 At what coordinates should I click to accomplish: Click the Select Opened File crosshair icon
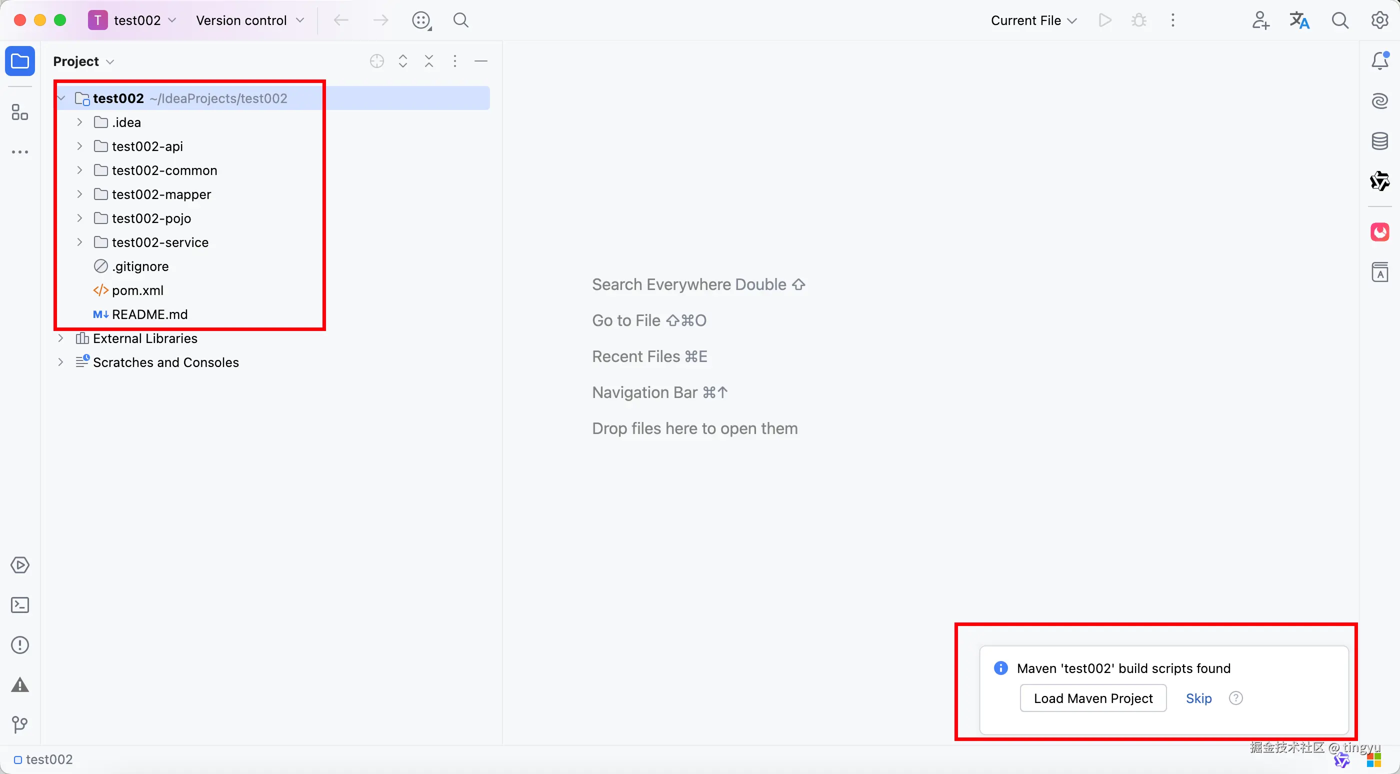point(376,61)
